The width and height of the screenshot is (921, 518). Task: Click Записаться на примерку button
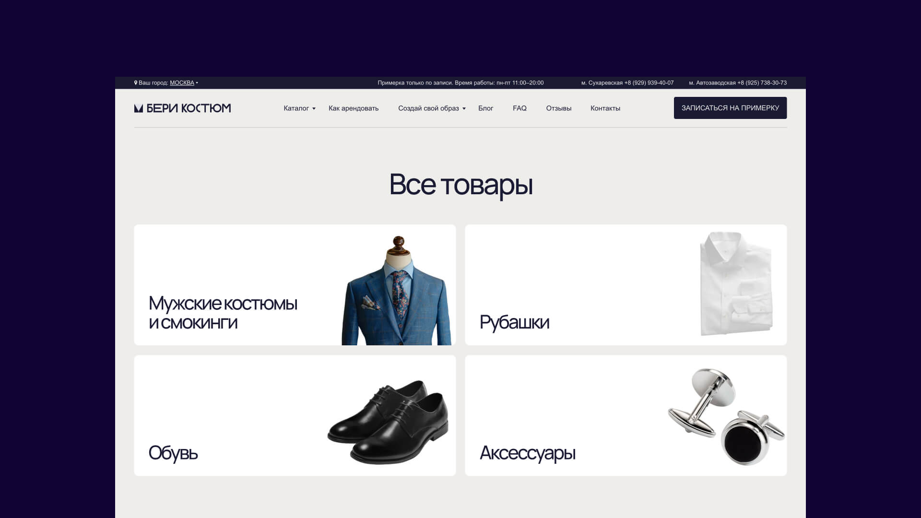click(730, 108)
